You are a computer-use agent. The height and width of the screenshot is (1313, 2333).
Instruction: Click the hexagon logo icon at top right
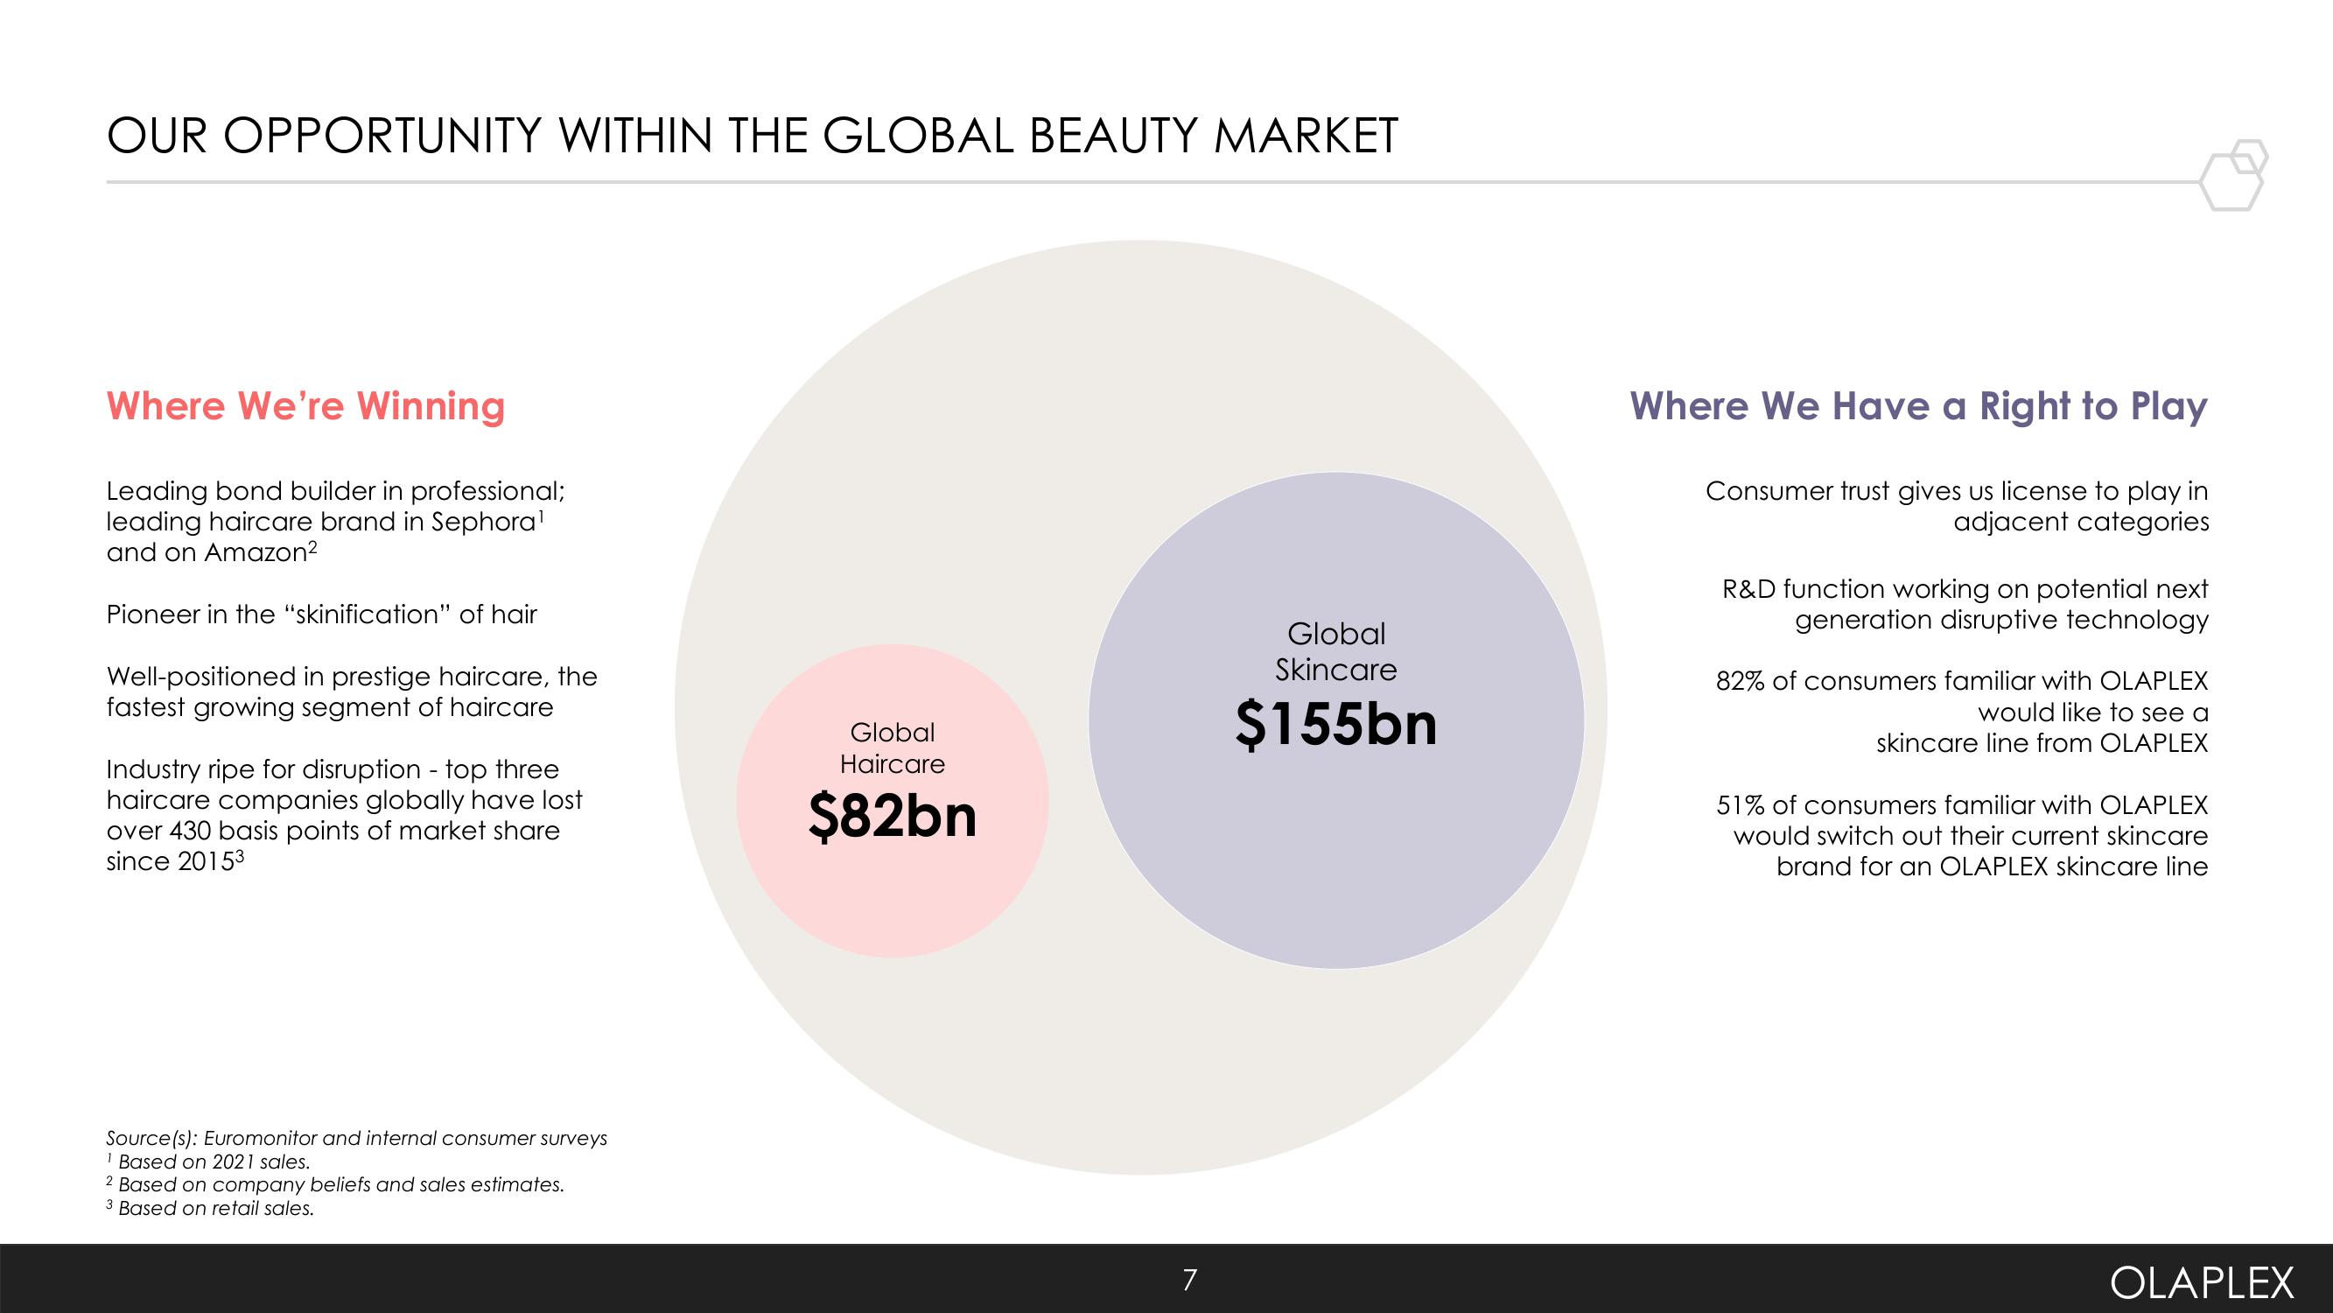tap(2233, 175)
